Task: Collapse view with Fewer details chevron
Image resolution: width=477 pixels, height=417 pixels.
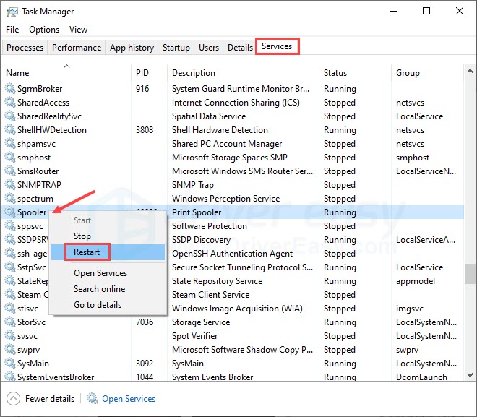Action: 14,399
